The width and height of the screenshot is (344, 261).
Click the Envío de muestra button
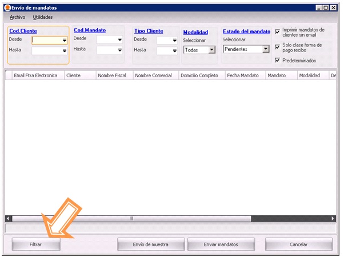(x=150, y=244)
